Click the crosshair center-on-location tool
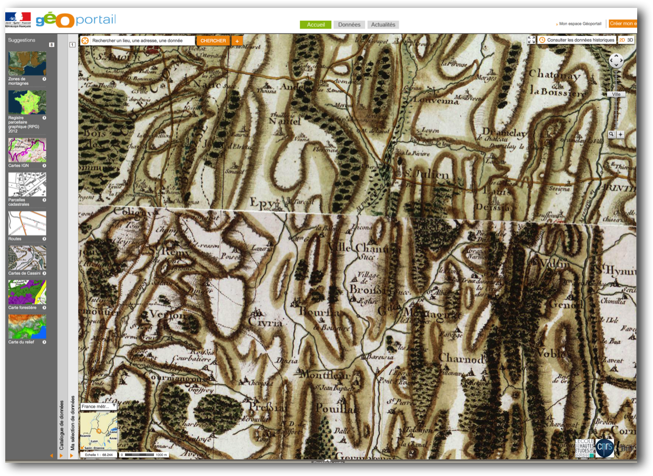This screenshot has height=476, width=653. 621,135
